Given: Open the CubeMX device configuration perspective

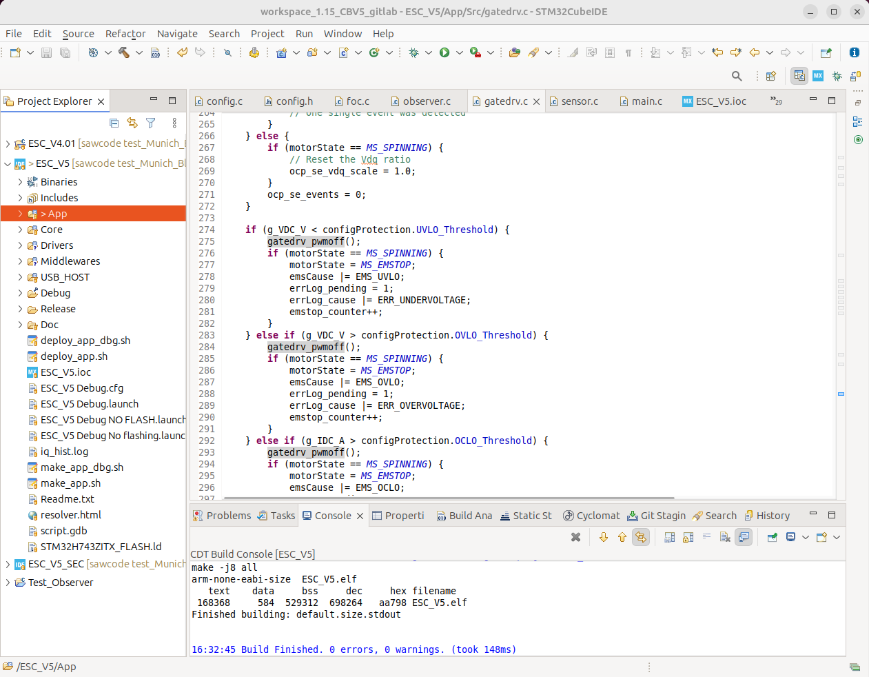Looking at the screenshot, I should pos(818,76).
